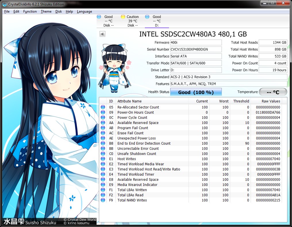The height and width of the screenshot is (227, 292).
Task: Click the status orb for Total NAND Writes
Action: click(103, 200)
